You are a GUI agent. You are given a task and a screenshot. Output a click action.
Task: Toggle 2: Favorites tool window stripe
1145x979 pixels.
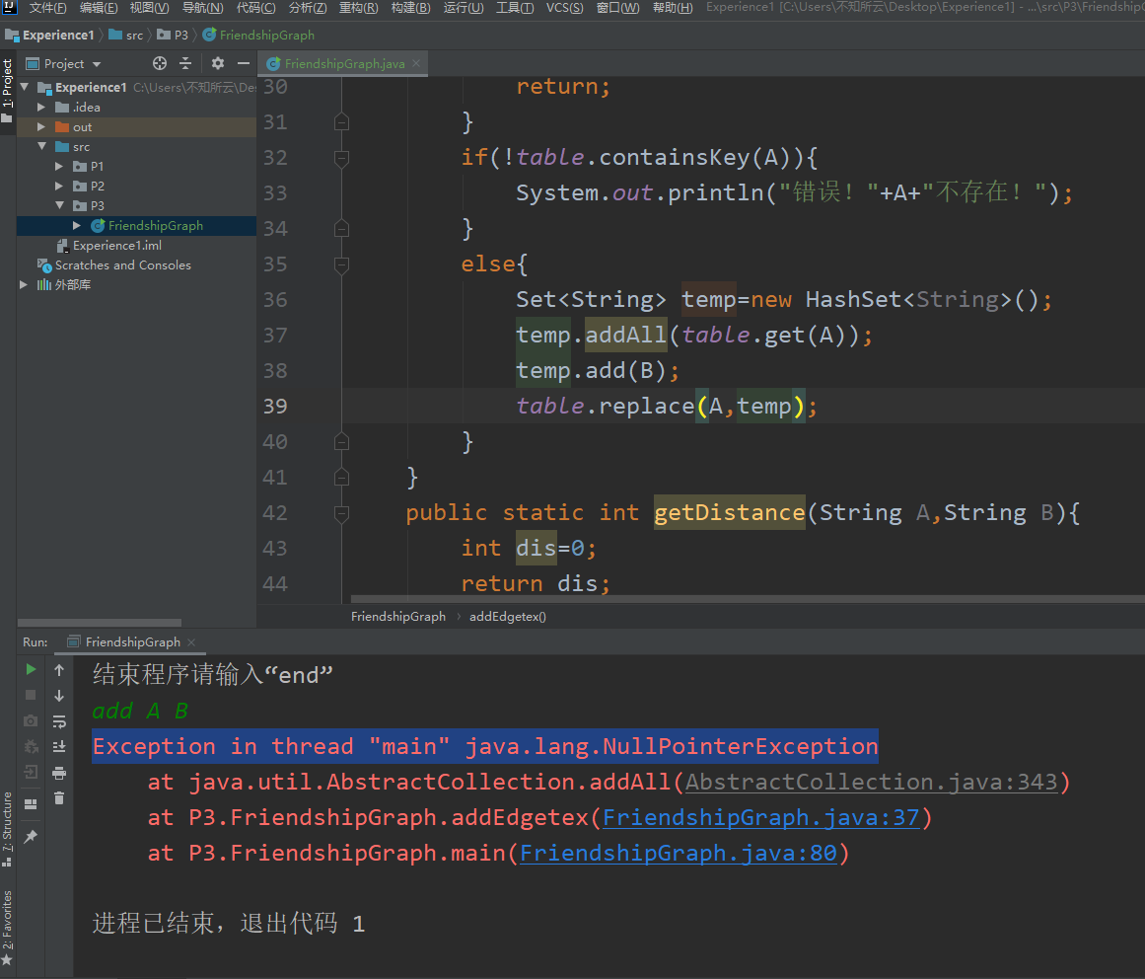coord(7,928)
